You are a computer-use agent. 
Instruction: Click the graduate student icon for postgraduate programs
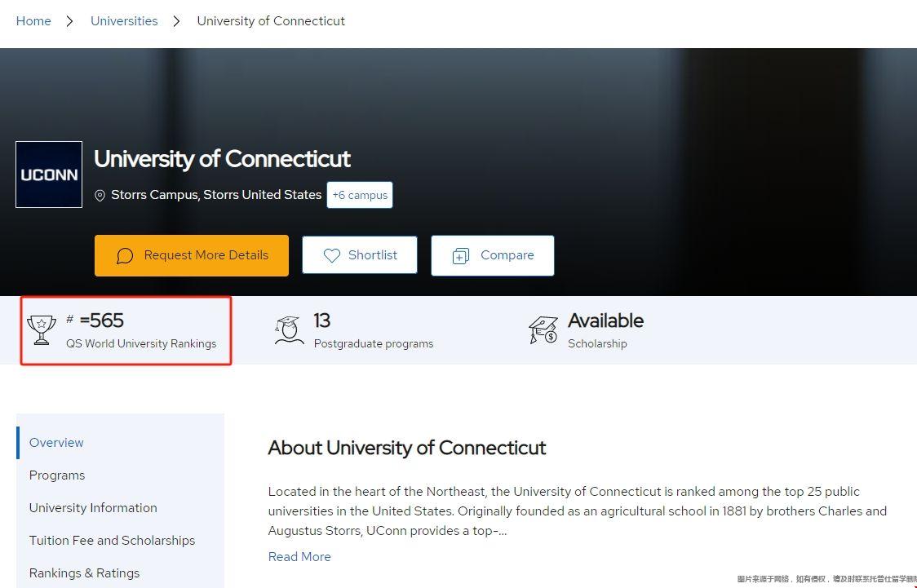pyautogui.click(x=289, y=331)
